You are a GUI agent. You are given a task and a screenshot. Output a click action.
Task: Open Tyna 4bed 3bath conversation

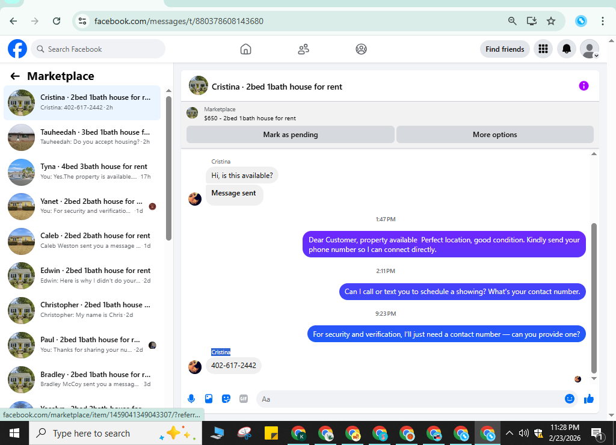pyautogui.click(x=82, y=171)
